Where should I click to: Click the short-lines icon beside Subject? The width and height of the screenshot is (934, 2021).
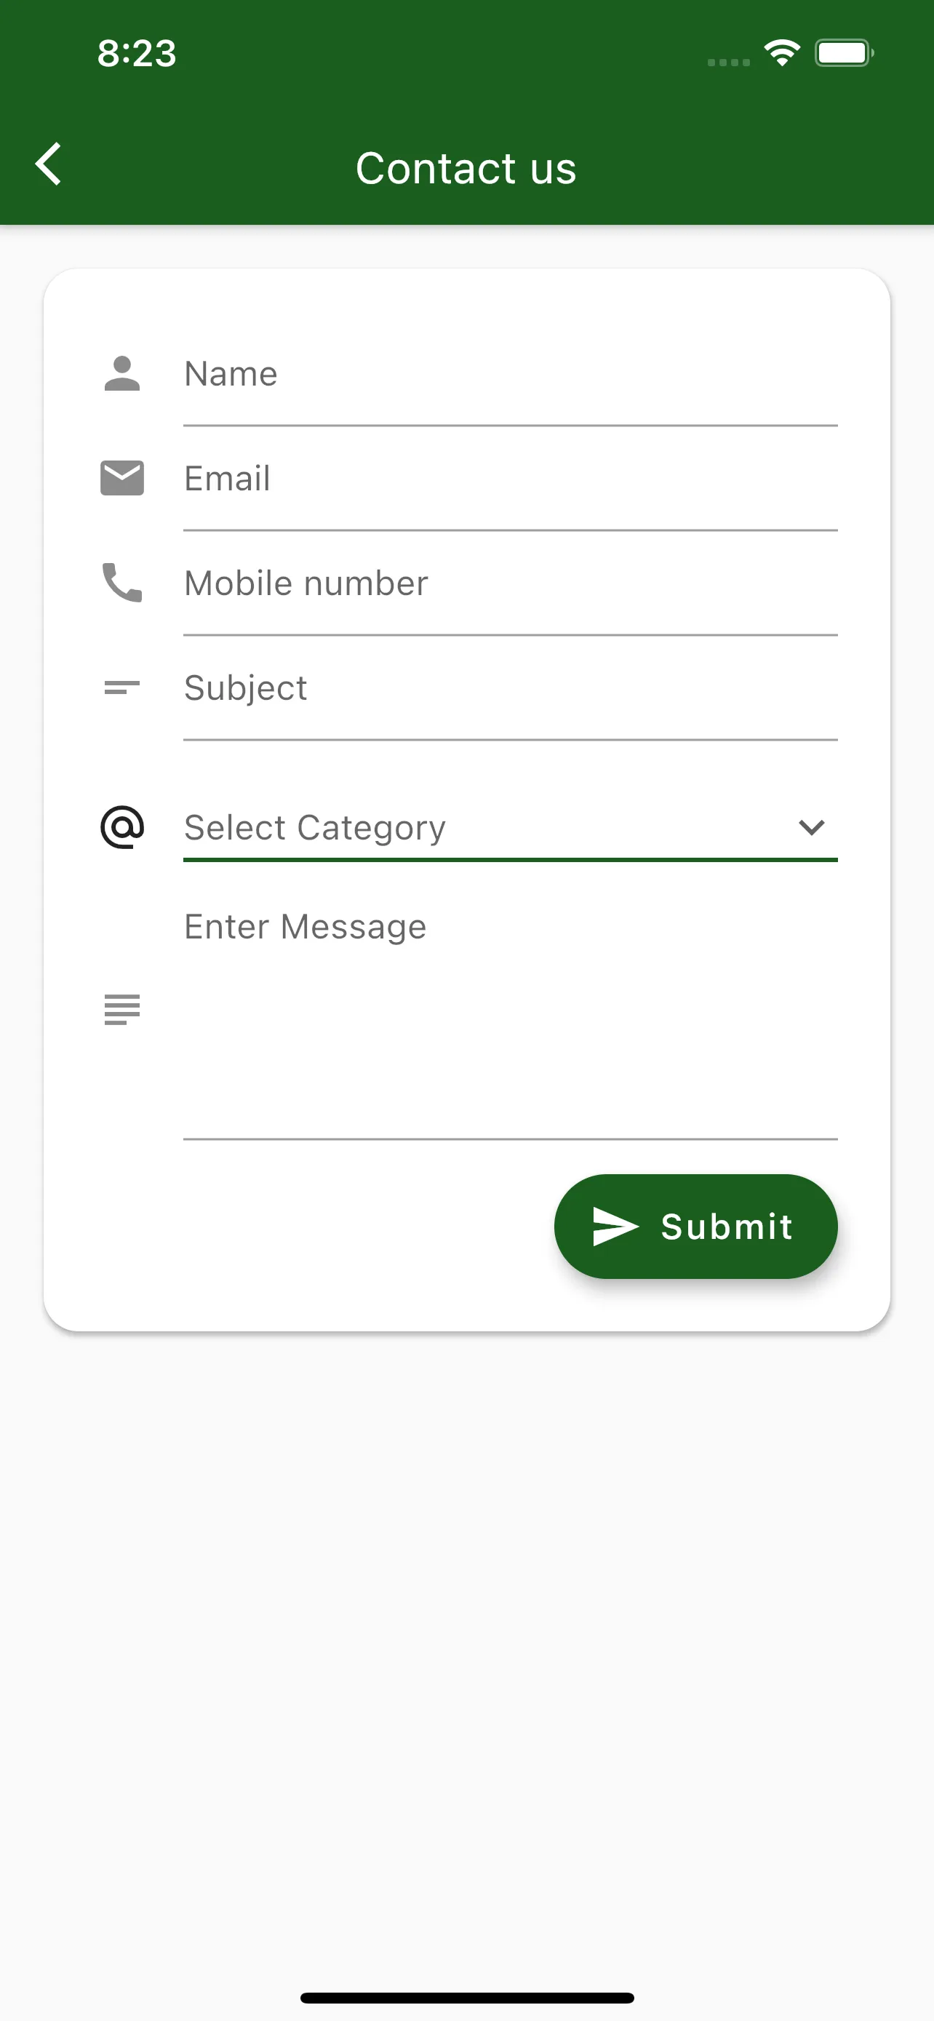pyautogui.click(x=122, y=687)
